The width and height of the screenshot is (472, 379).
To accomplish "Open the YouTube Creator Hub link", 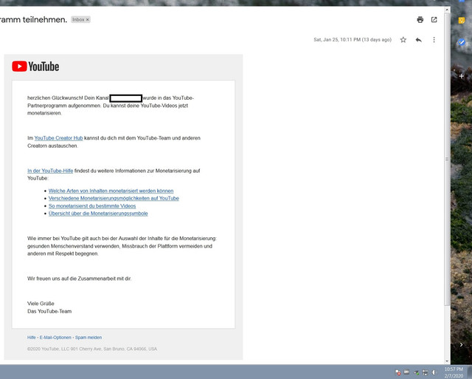I will pos(58,138).
